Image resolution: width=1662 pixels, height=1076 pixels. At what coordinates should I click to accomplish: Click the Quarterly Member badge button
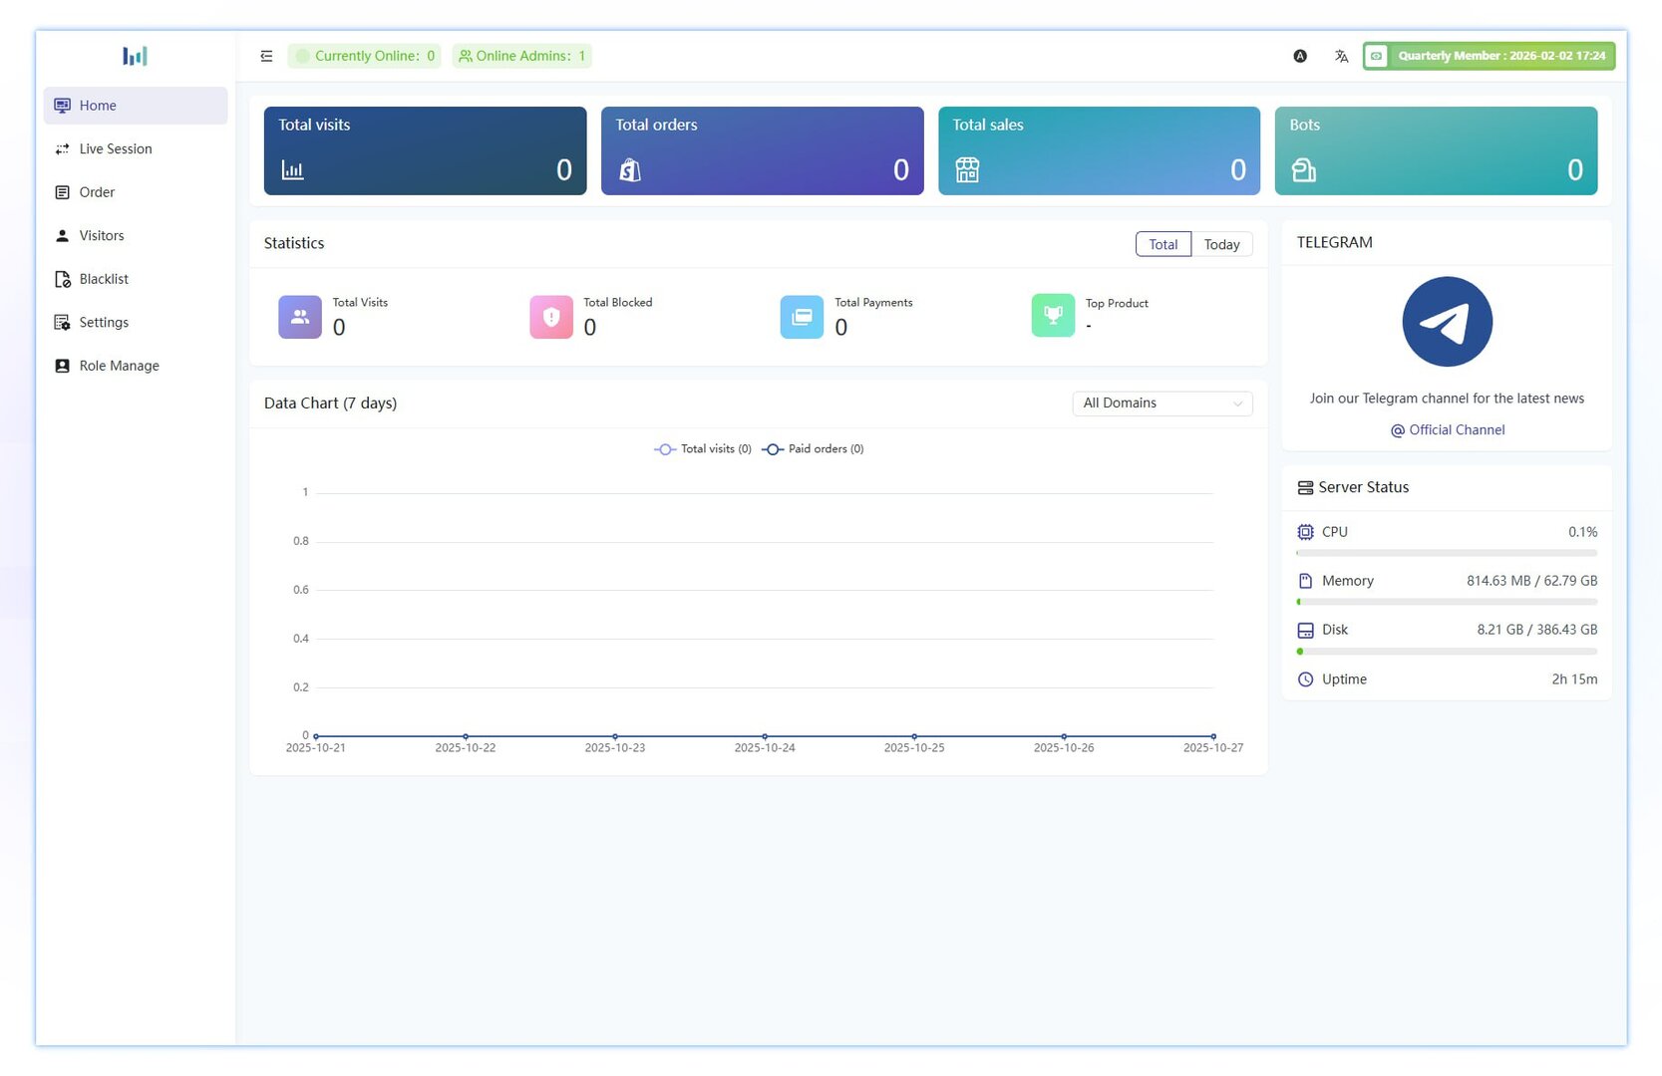(x=1489, y=56)
